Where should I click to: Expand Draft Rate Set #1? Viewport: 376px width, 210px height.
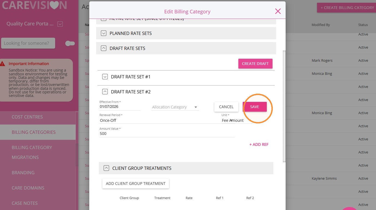pyautogui.click(x=105, y=77)
